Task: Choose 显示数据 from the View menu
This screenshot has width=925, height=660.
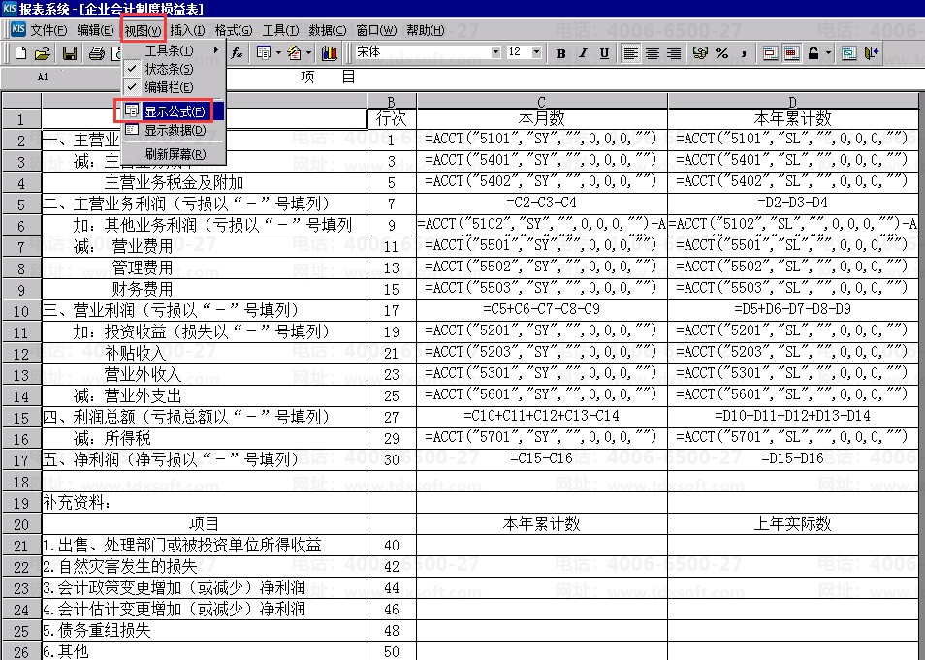Action: pyautogui.click(x=175, y=130)
